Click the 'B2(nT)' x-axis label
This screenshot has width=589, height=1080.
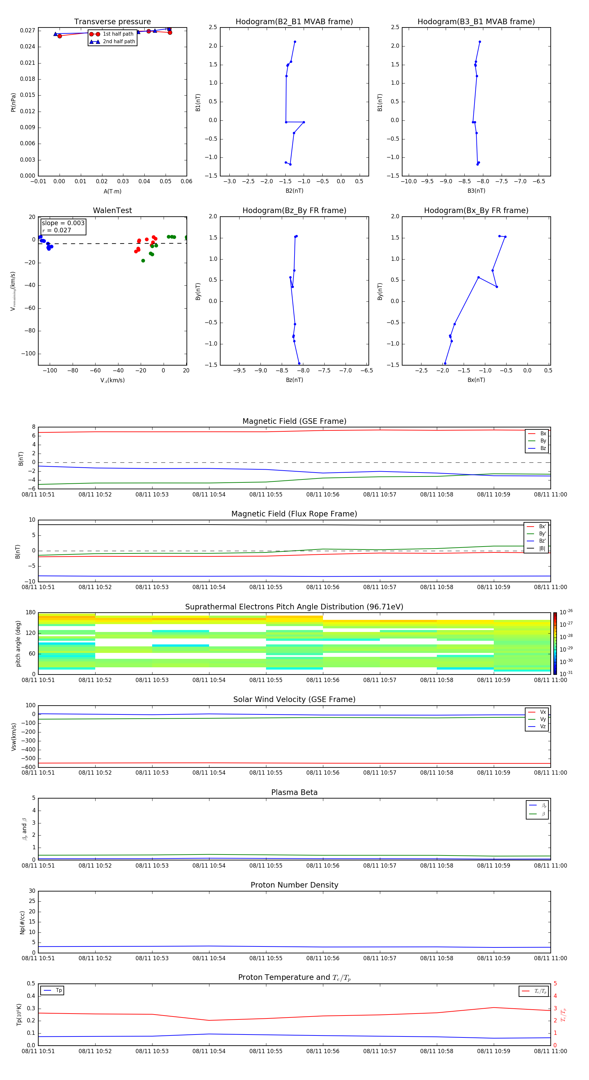[294, 191]
